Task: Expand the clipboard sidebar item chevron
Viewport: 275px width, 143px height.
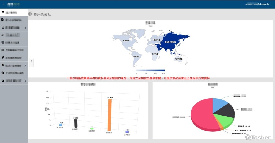Action: (x=26, y=28)
